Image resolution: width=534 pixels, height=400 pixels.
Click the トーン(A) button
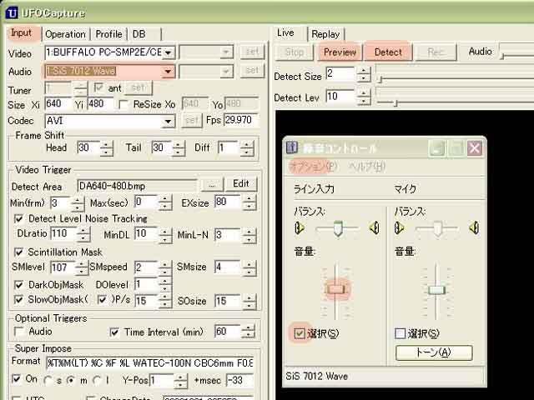pyautogui.click(x=434, y=352)
